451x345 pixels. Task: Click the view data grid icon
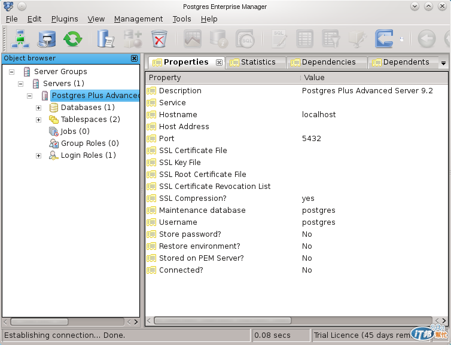(x=304, y=39)
